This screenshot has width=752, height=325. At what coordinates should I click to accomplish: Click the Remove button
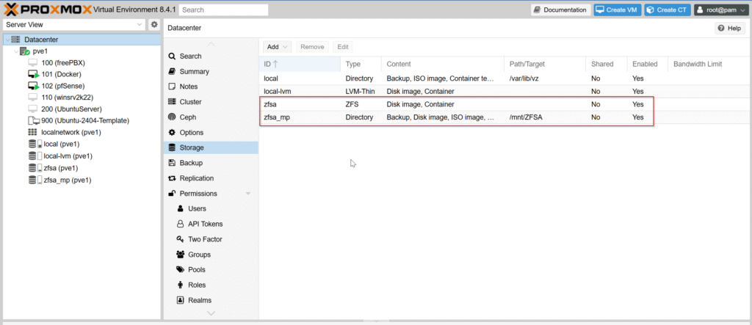[312, 47]
